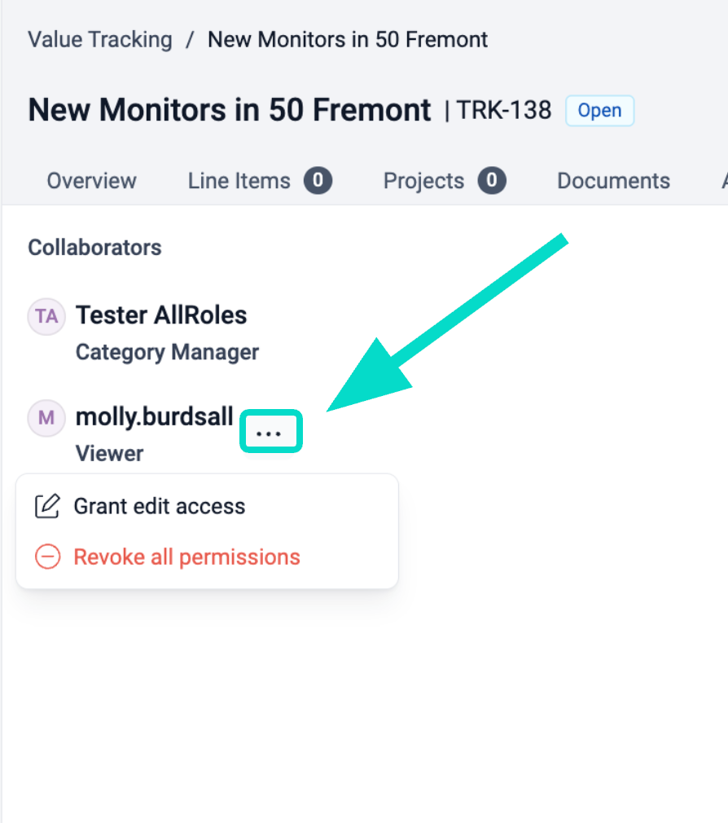This screenshot has width=728, height=823.
Task: Open the Line Items tab
Action: 239,180
